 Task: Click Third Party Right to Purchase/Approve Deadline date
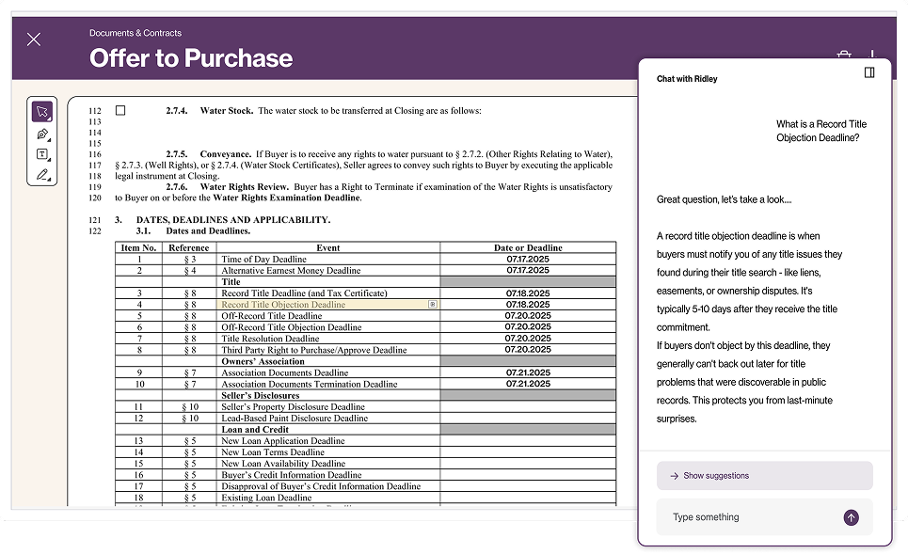528,350
